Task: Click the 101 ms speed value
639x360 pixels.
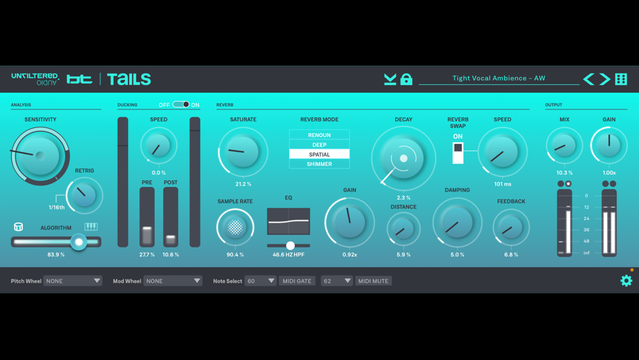Action: tap(502, 184)
